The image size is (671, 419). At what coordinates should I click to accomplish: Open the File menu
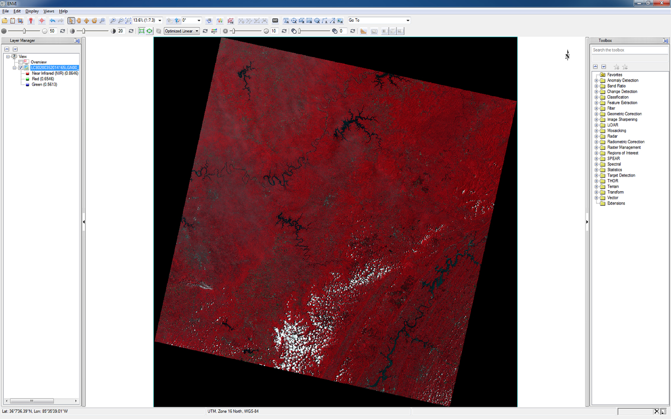click(5, 11)
